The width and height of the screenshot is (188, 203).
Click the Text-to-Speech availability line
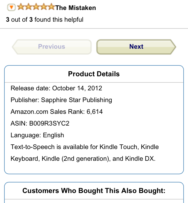point(85,147)
